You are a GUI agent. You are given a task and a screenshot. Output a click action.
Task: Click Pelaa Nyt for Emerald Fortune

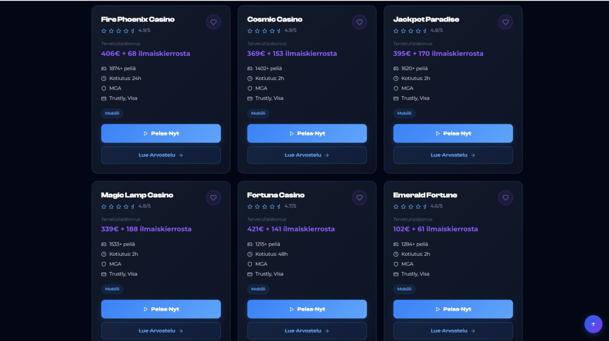click(453, 309)
